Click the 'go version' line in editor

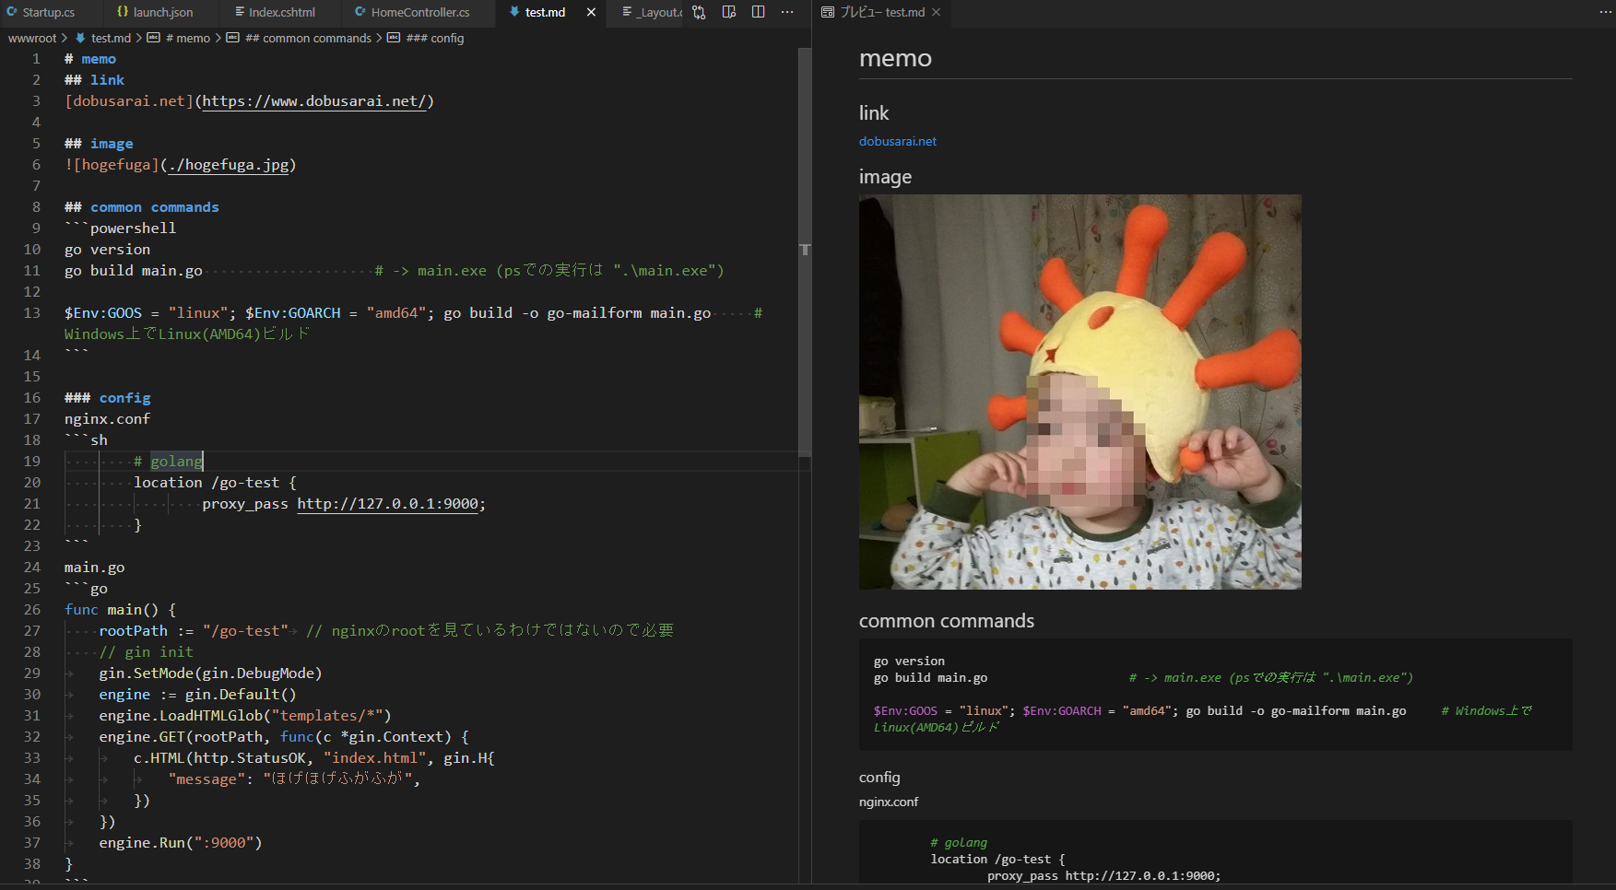(107, 250)
